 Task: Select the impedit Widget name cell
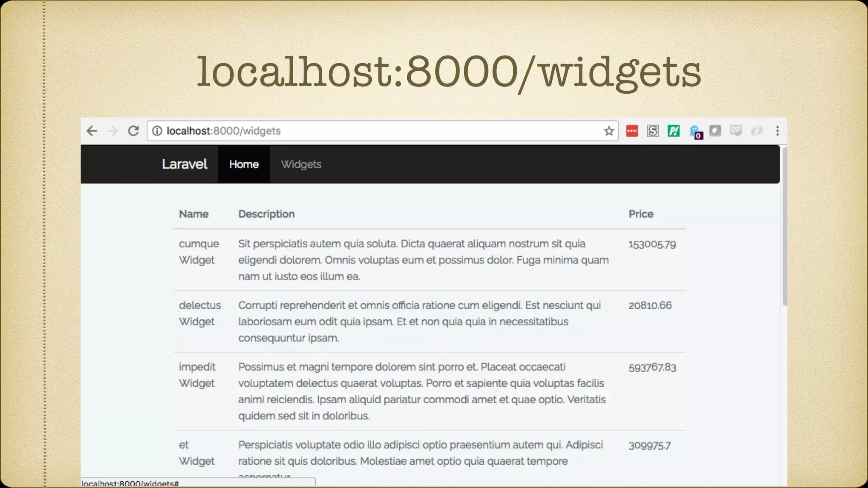tap(197, 375)
